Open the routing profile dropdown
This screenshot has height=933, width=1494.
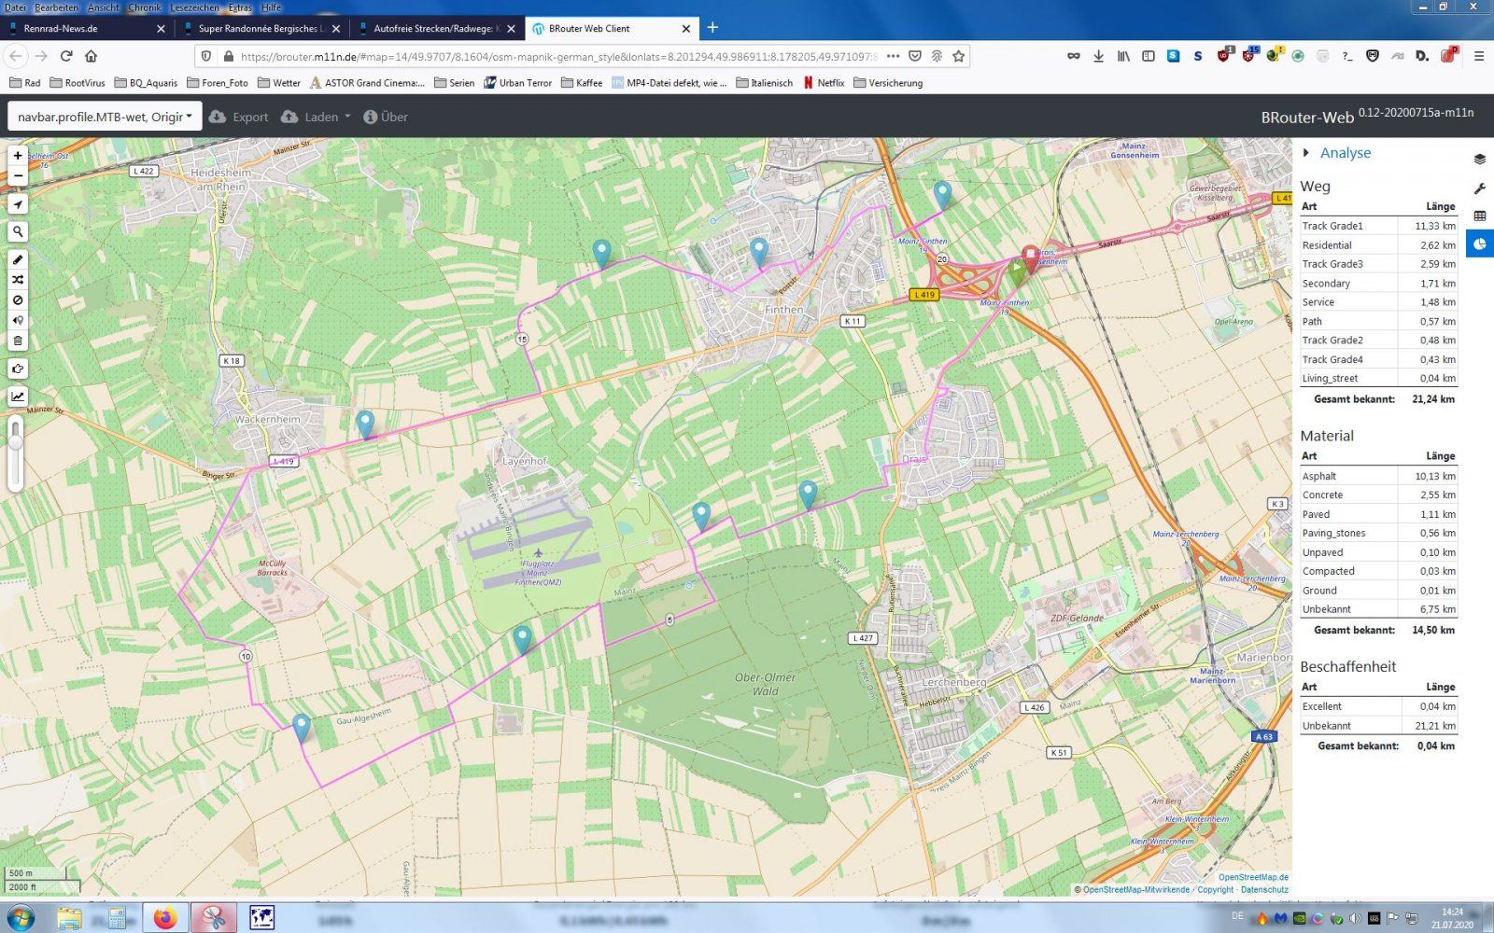click(105, 117)
